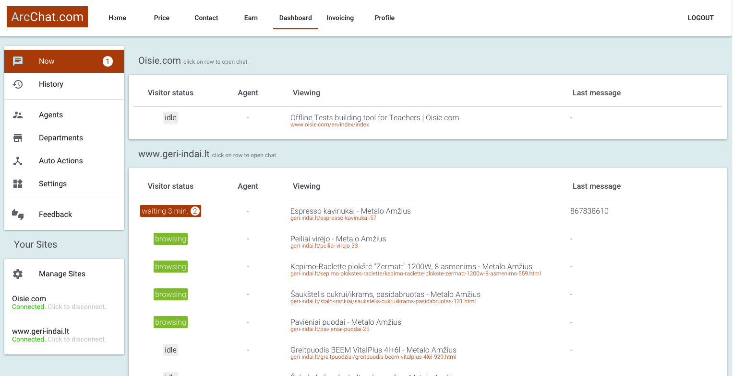Viewport: 733px width, 376px height.
Task: Click the Feedback quote icon
Action: pos(18,214)
